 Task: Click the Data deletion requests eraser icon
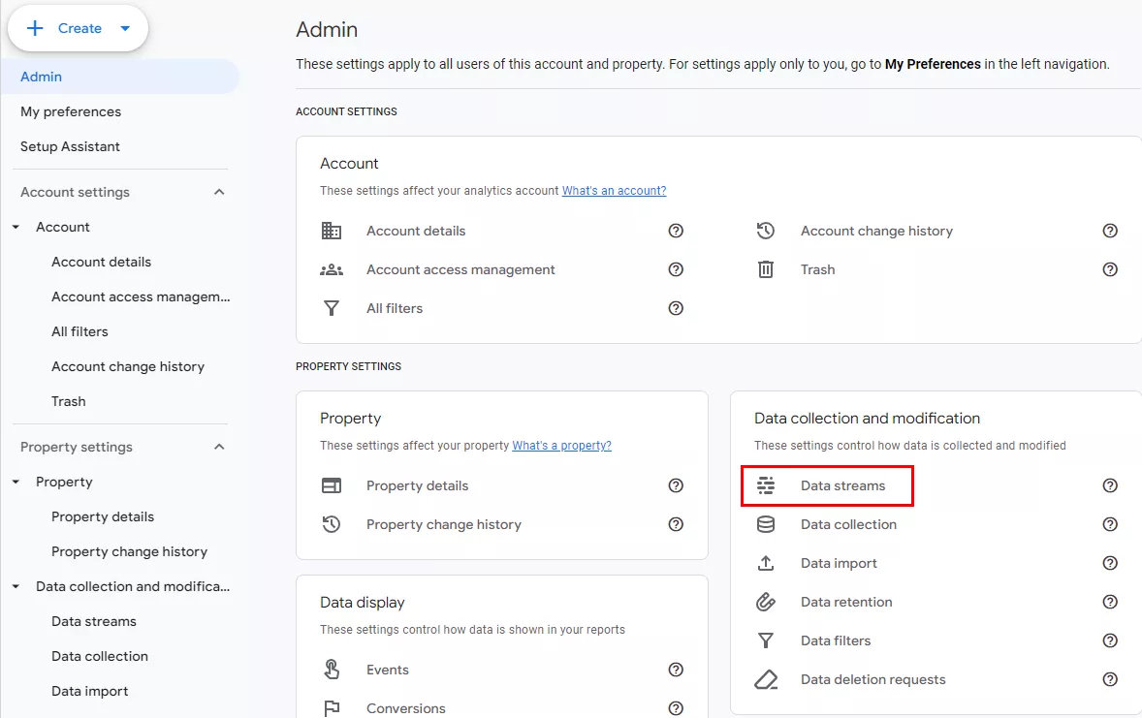(x=766, y=679)
